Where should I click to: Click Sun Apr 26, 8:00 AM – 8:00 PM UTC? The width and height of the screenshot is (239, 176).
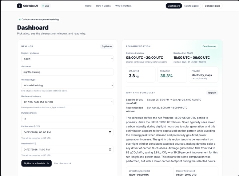167,108
